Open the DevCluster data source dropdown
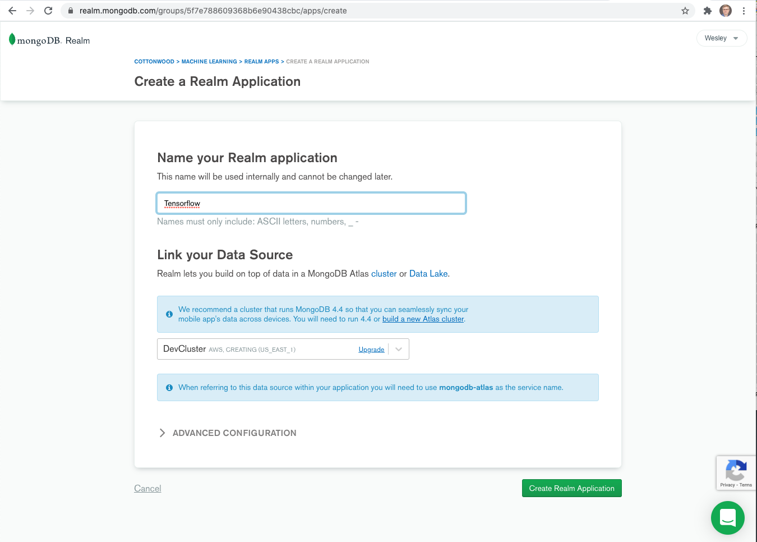Image resolution: width=757 pixels, height=542 pixels. [x=283, y=349]
